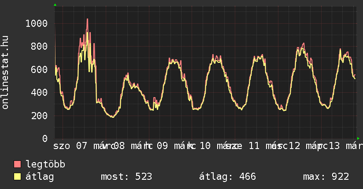This screenshot has height=189, width=363.
Task: Select the átlag legend label beside yellow swatch
Action: pos(40,177)
